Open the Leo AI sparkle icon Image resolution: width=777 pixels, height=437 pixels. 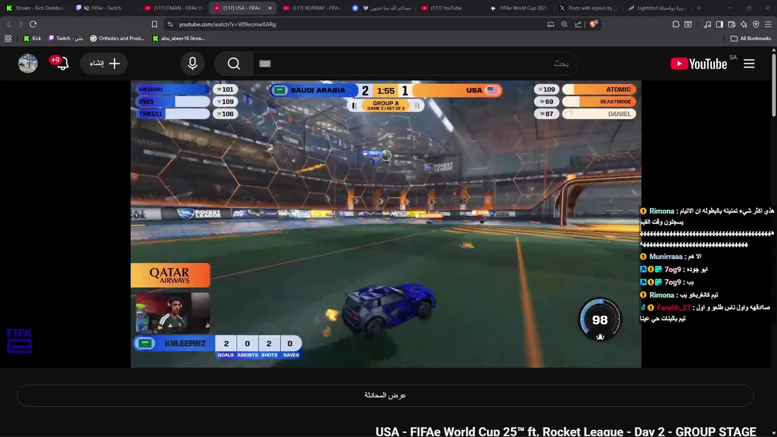[x=744, y=24]
